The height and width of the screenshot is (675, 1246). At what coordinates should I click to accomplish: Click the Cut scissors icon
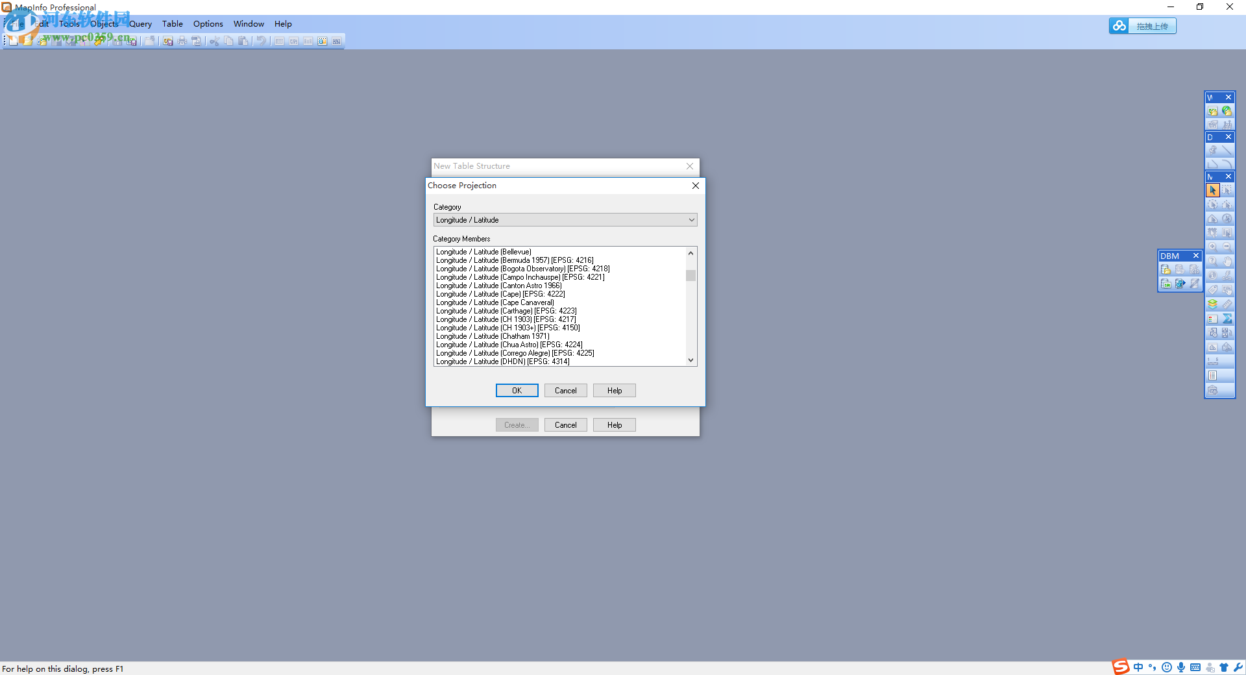point(214,41)
